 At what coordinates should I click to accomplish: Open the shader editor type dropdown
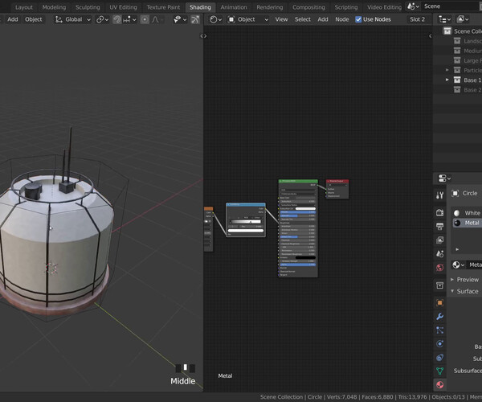point(215,19)
